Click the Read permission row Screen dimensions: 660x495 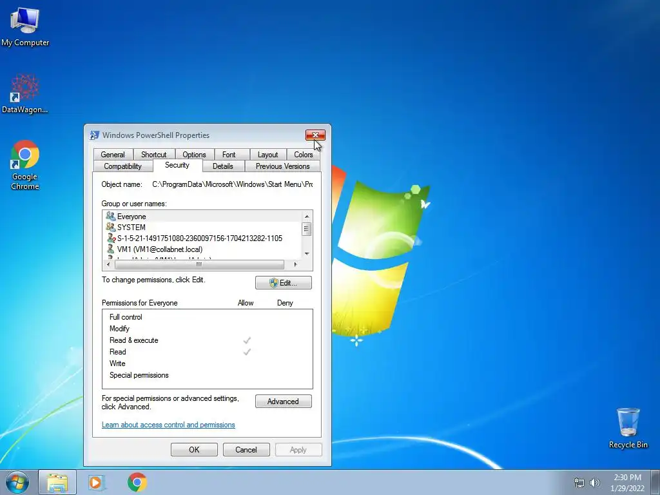[x=207, y=352]
